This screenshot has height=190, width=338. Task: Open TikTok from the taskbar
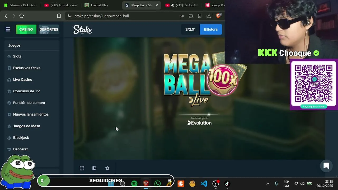[227, 184]
